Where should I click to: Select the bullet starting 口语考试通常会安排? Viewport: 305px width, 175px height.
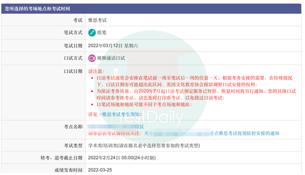tap(194, 81)
